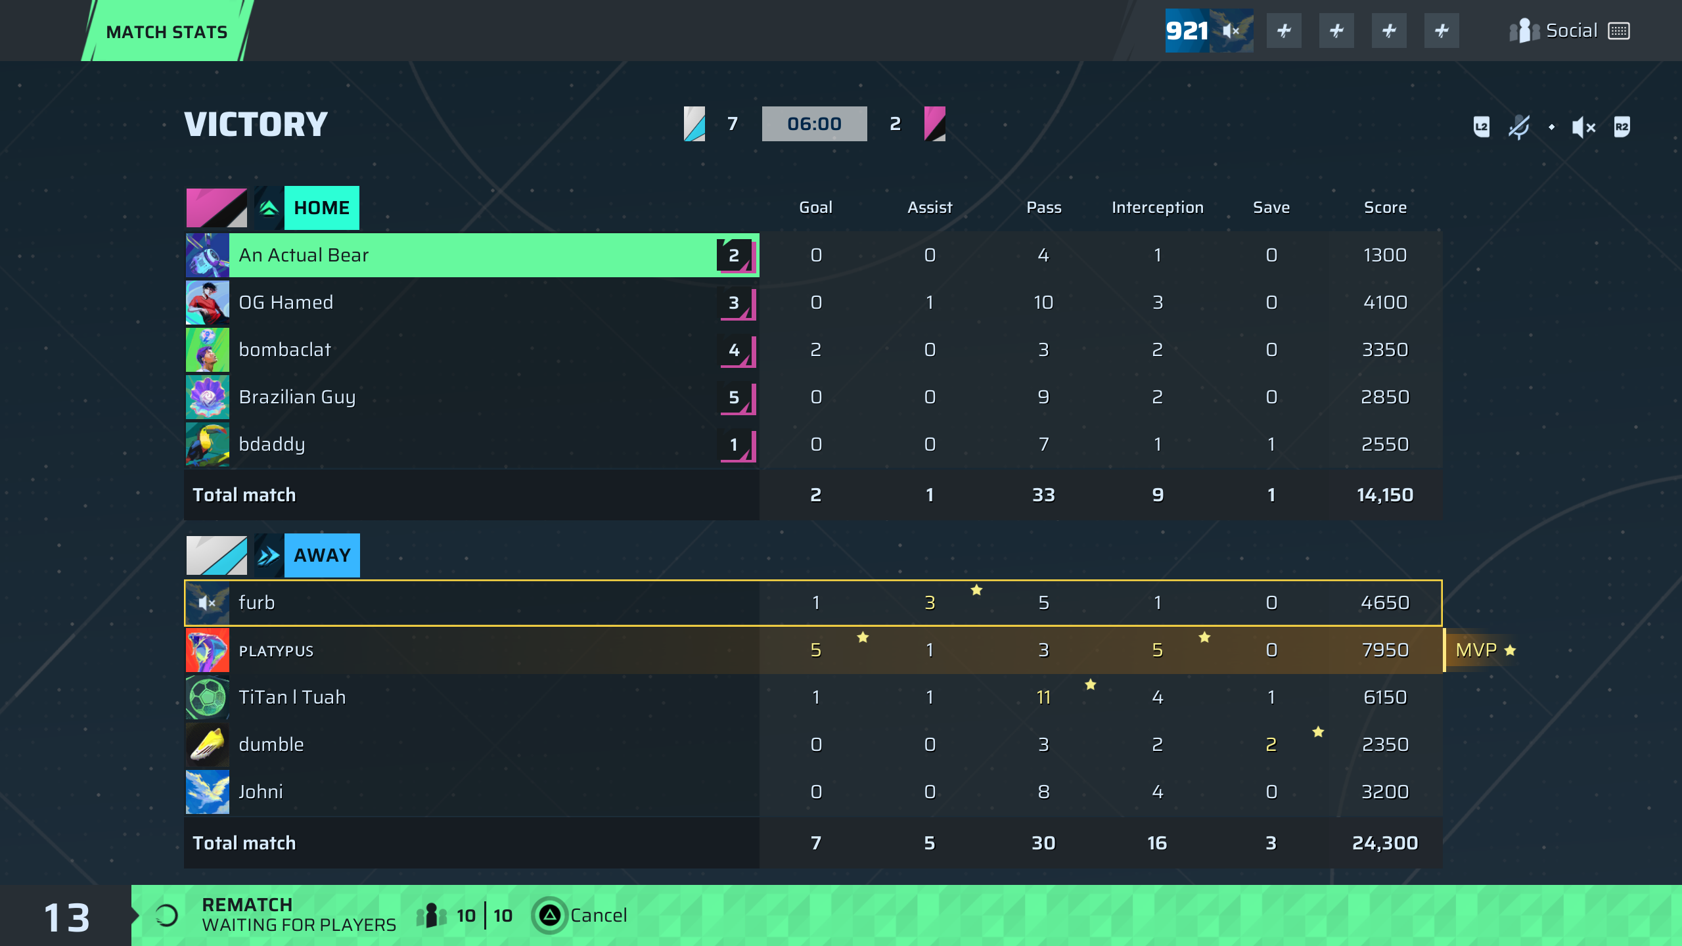Select the furb player row

pyautogui.click(x=813, y=602)
